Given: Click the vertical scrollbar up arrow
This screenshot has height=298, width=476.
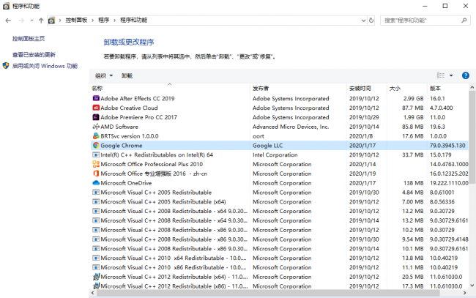Looking at the screenshot, I should (x=472, y=87).
